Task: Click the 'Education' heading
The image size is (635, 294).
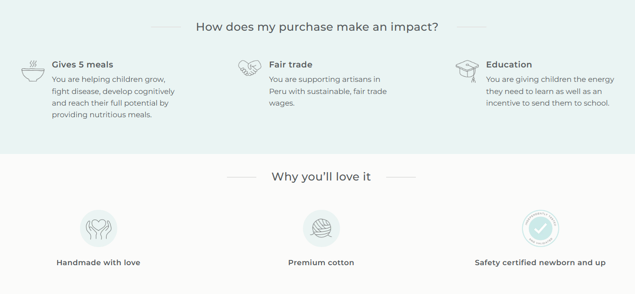Action: coord(508,65)
